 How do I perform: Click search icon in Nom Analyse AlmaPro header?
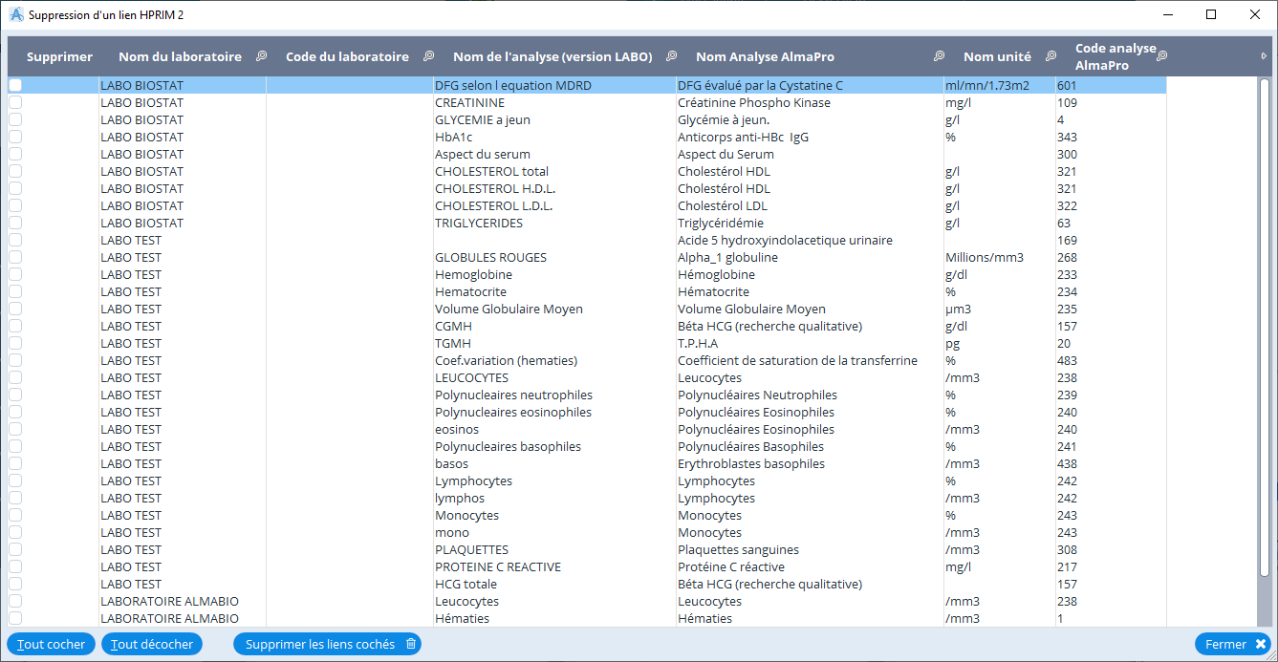click(939, 56)
